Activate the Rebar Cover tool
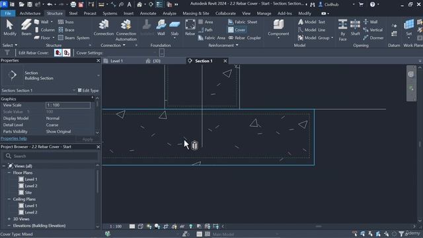The height and width of the screenshot is (238, 423). point(237,30)
